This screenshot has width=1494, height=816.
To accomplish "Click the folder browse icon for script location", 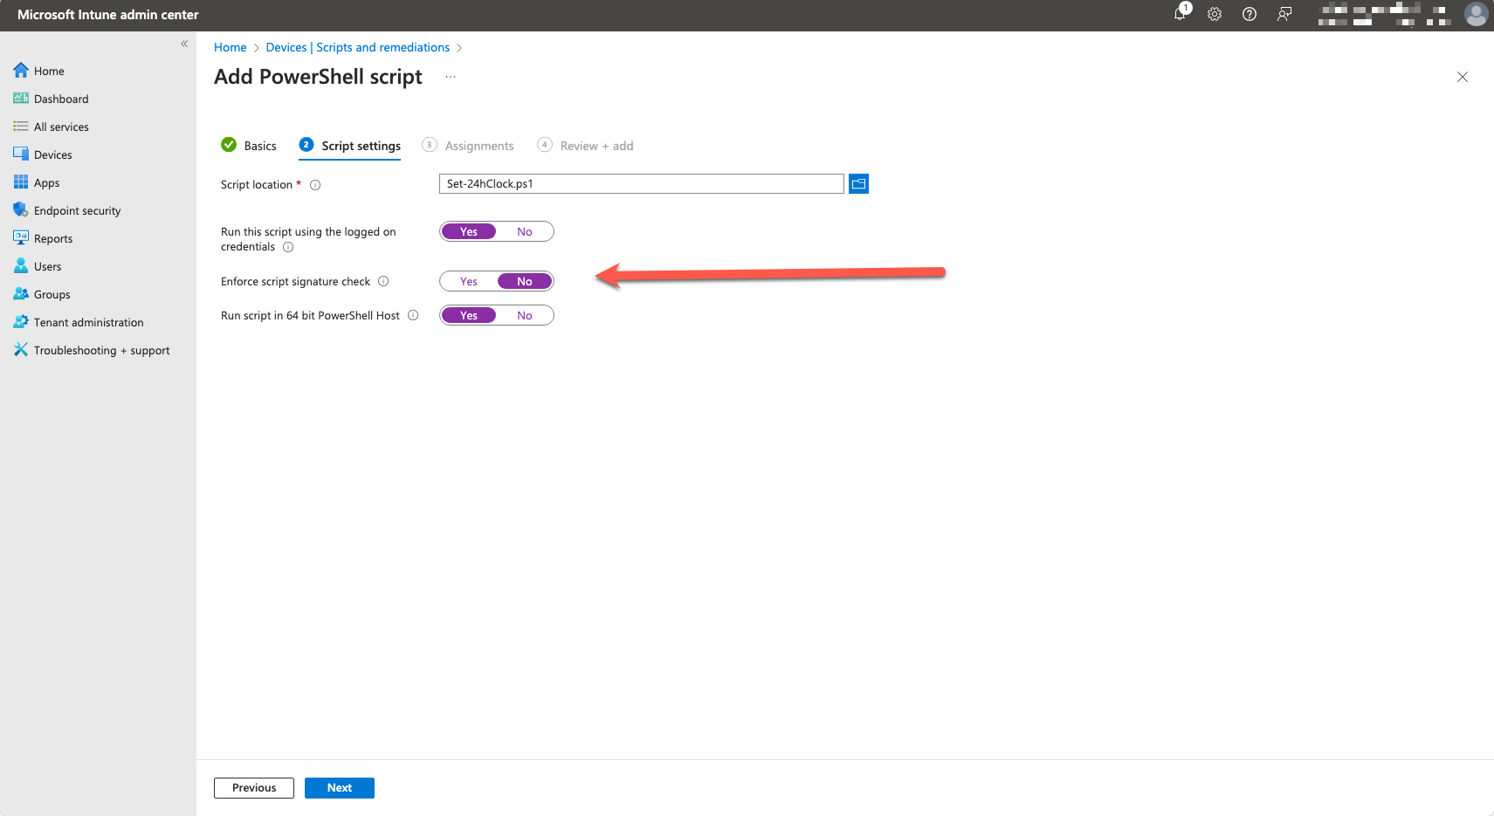I will (x=858, y=183).
